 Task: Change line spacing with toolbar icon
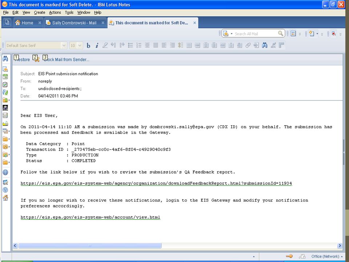(x=181, y=45)
